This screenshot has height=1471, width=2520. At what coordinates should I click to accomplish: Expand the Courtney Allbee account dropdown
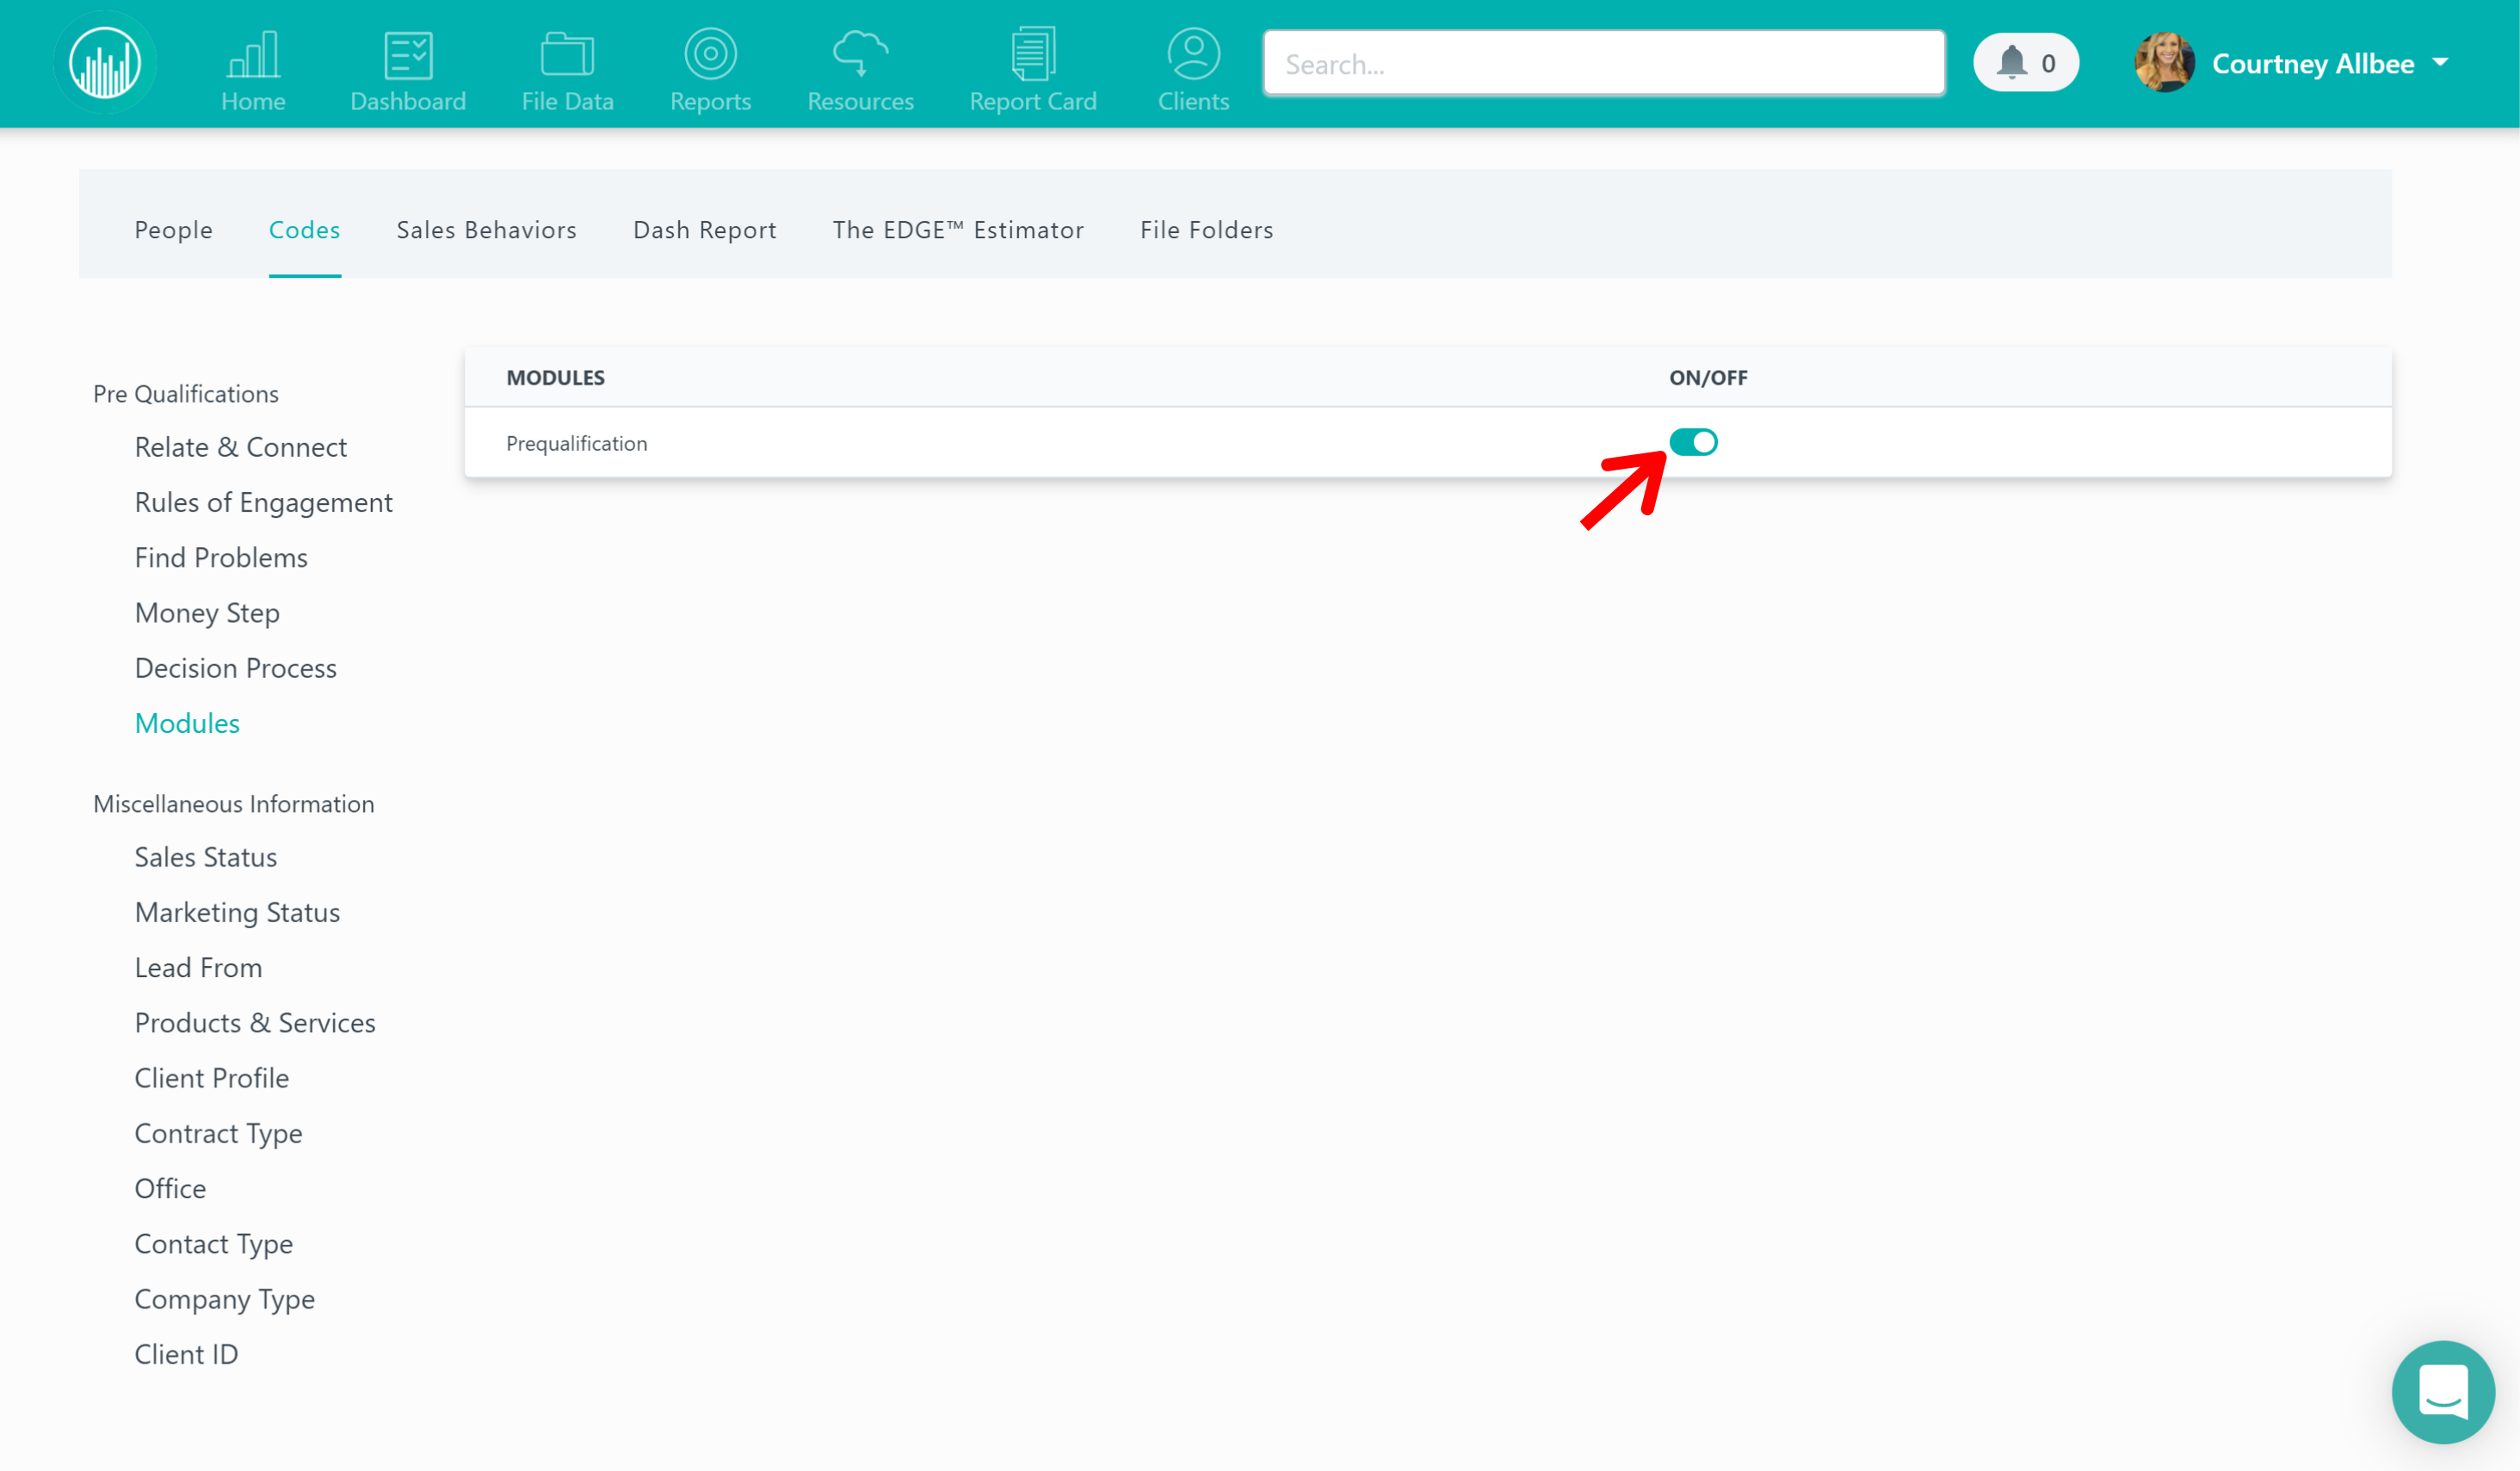(2441, 63)
